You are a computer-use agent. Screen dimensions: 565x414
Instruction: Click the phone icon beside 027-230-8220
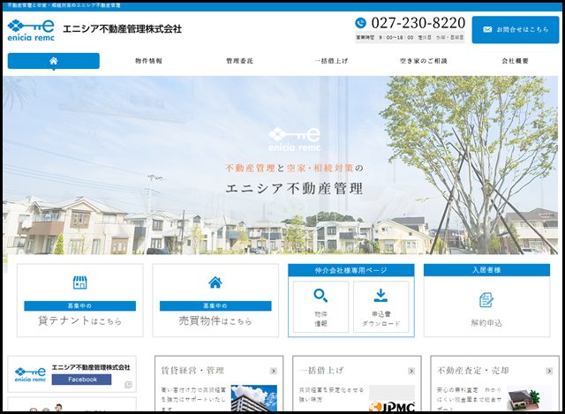pyautogui.click(x=360, y=23)
